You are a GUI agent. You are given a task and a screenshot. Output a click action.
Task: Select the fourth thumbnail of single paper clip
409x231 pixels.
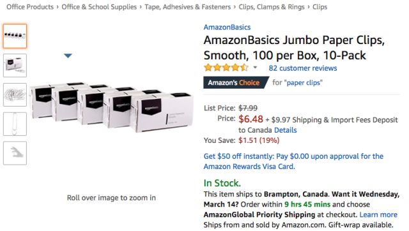click(15, 124)
